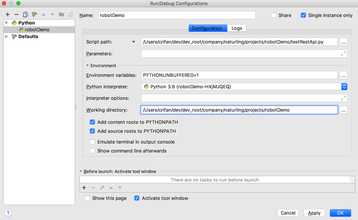Viewport: 358px width, 220px height.
Task: Click the add new configuration plus icon
Action: coord(8,14)
